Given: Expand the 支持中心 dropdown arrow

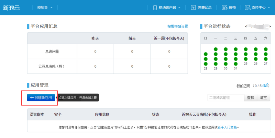Looking at the screenshot, I should (268, 7).
